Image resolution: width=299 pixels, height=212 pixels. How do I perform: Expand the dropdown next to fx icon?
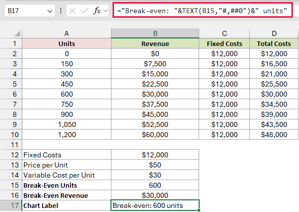[x=105, y=11]
